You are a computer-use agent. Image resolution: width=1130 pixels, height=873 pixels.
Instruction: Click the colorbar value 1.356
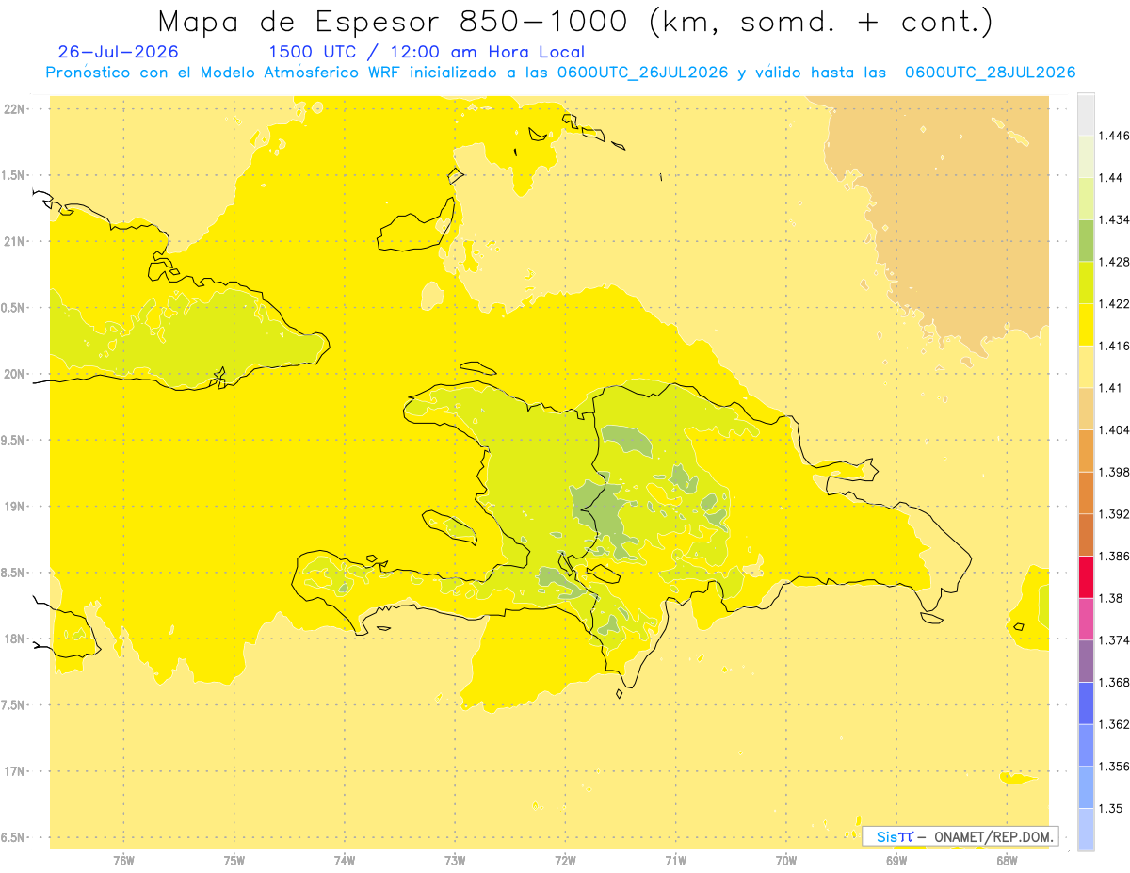[x=1115, y=766]
